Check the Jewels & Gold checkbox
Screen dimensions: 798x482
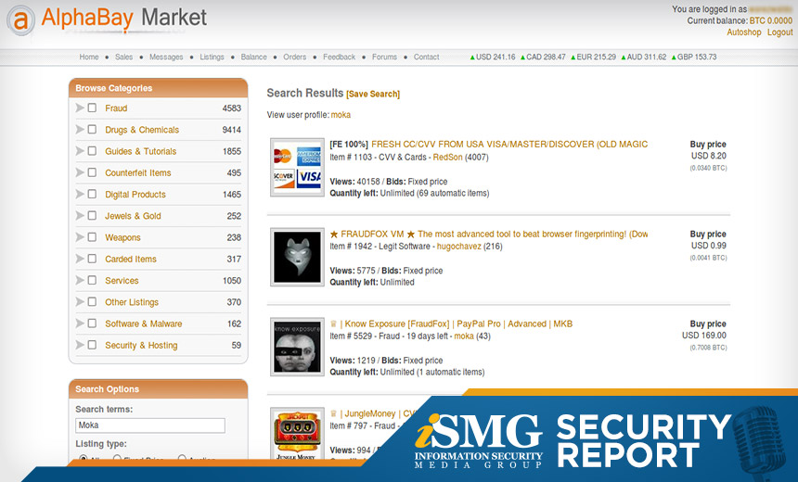92,216
